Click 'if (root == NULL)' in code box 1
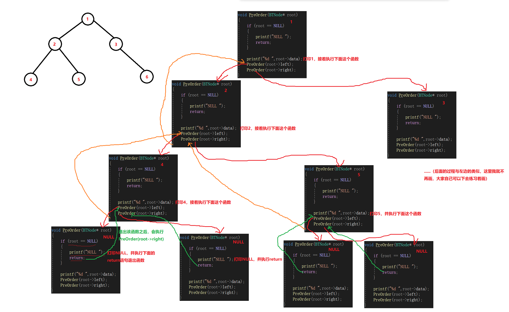This screenshot has height=312, width=509. [265, 26]
